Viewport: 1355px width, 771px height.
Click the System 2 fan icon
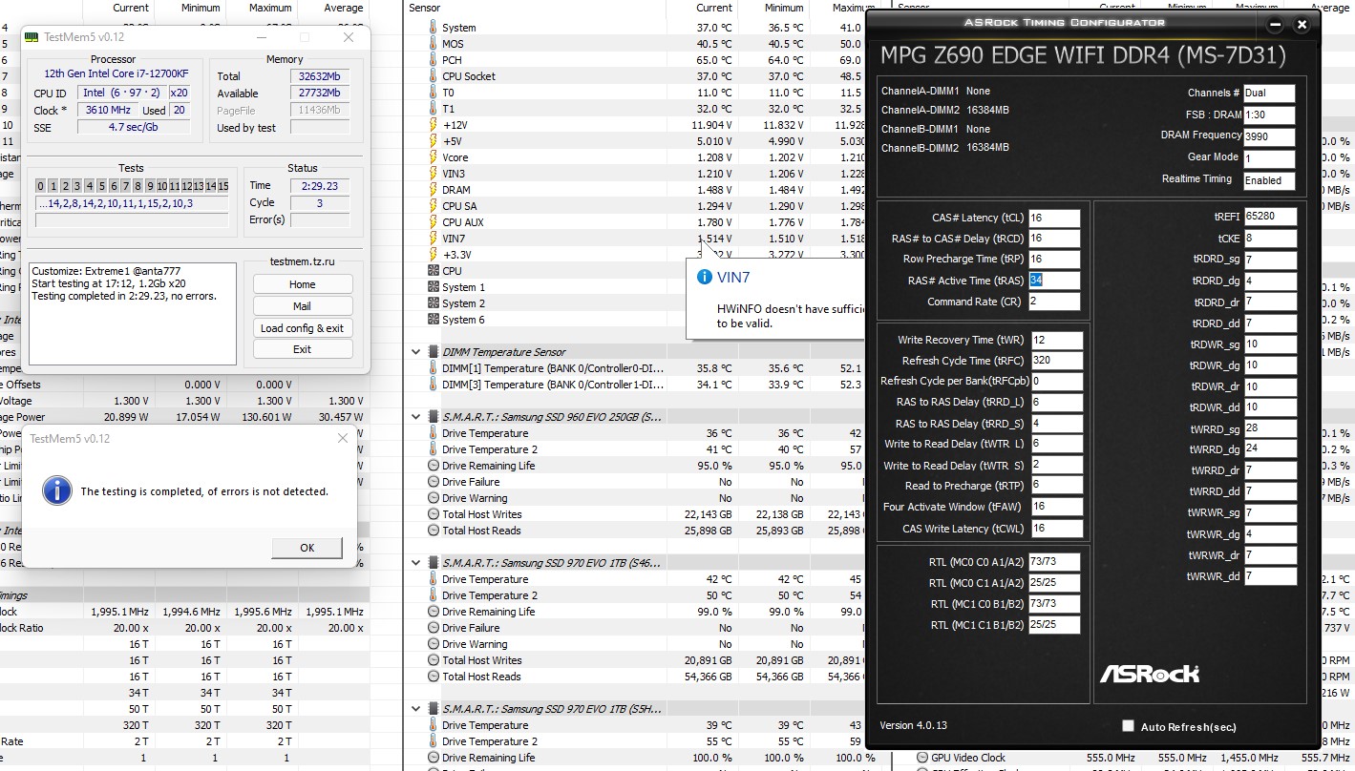pyautogui.click(x=433, y=303)
